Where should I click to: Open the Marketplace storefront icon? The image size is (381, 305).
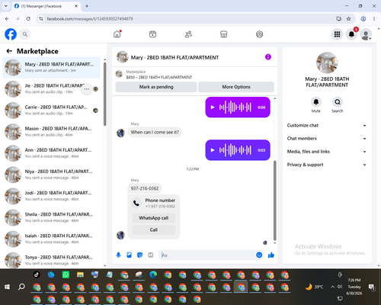(224, 34)
